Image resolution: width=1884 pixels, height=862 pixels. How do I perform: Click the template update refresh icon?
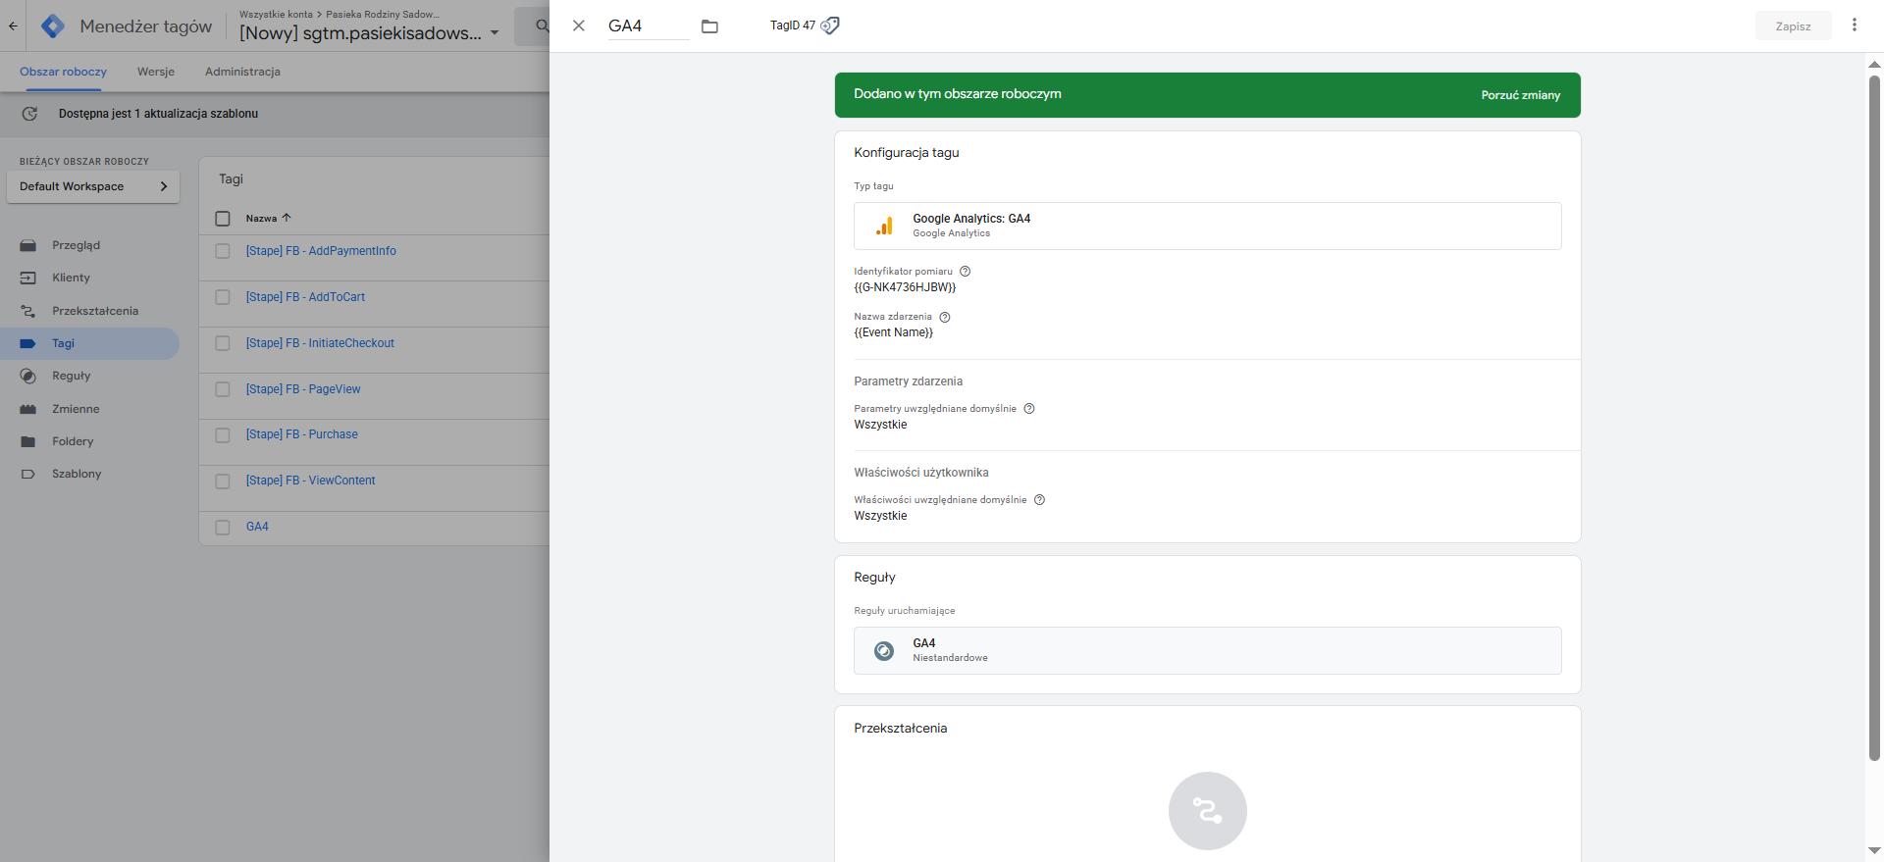click(29, 114)
